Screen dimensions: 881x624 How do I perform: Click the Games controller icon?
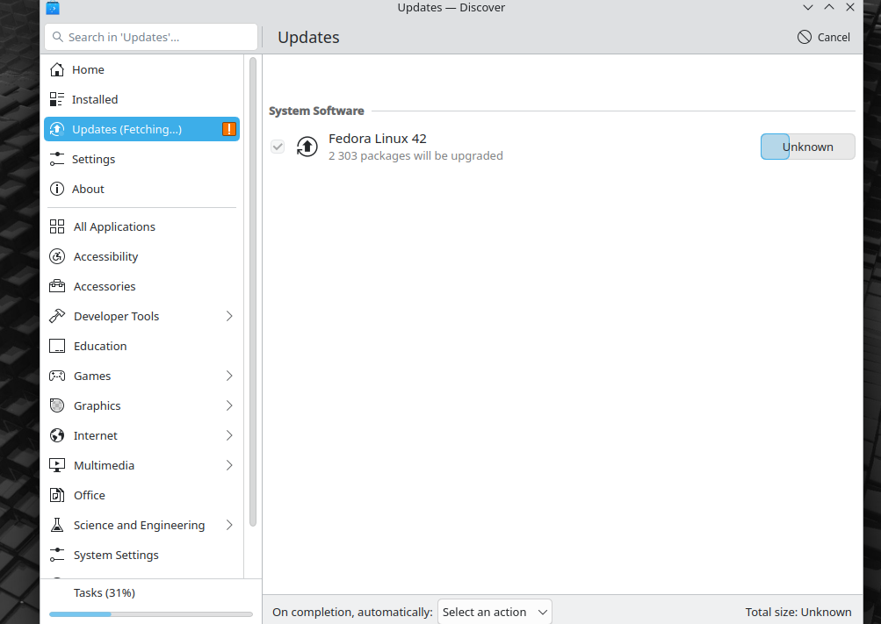[x=57, y=376]
